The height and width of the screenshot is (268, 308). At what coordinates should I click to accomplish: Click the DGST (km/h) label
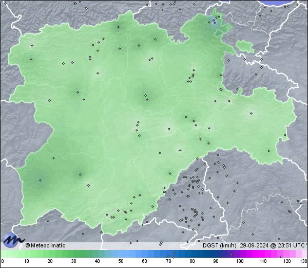pos(220,245)
